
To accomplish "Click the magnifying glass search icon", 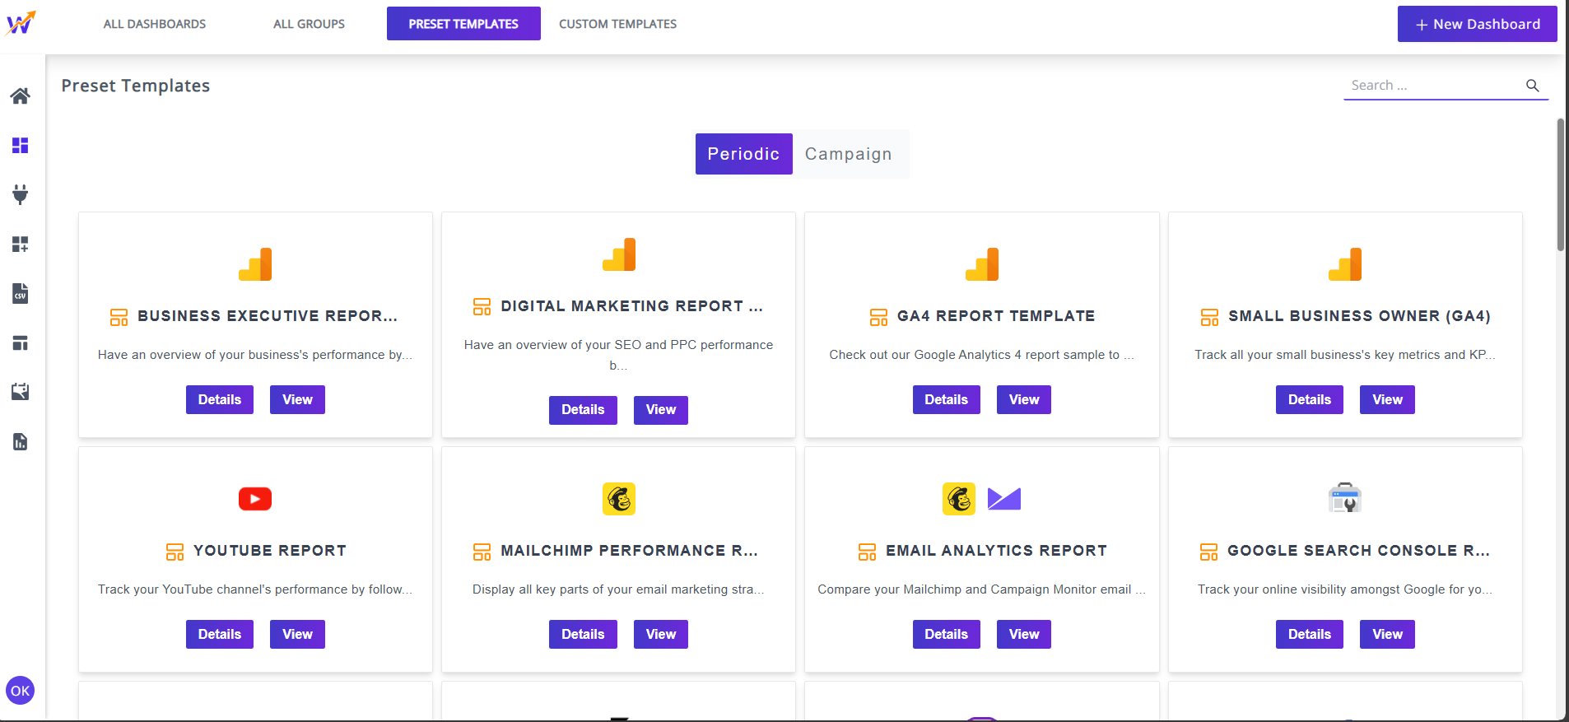I will (1532, 86).
